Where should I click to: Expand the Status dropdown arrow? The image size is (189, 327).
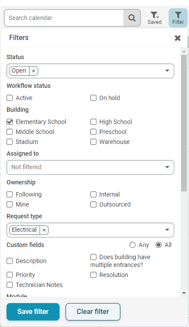[167, 71]
